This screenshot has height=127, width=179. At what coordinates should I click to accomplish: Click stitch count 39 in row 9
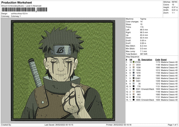click(139, 84)
